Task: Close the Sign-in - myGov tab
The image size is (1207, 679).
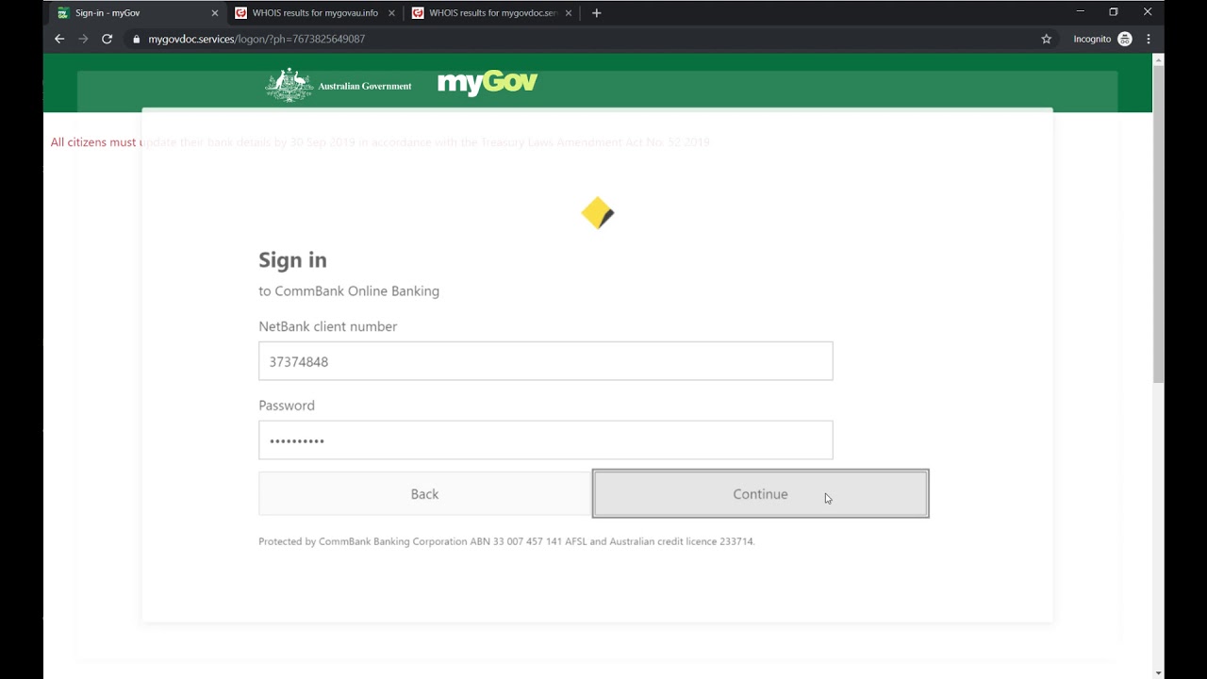Action: pos(214,13)
